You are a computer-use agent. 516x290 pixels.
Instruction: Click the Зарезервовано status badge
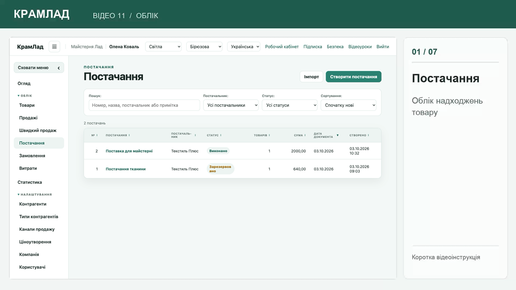click(x=220, y=169)
